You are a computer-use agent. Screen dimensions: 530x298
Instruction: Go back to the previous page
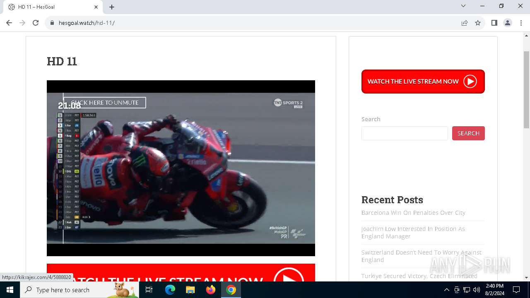[9, 23]
